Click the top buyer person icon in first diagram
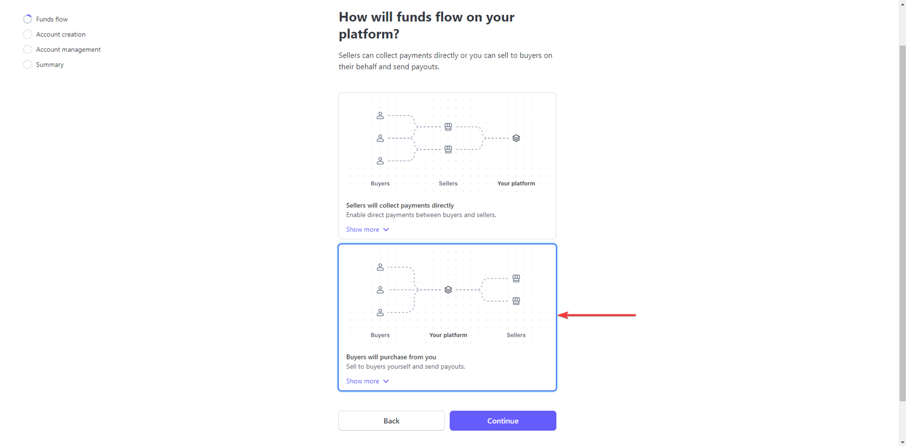Image resolution: width=906 pixels, height=446 pixels. tap(380, 116)
